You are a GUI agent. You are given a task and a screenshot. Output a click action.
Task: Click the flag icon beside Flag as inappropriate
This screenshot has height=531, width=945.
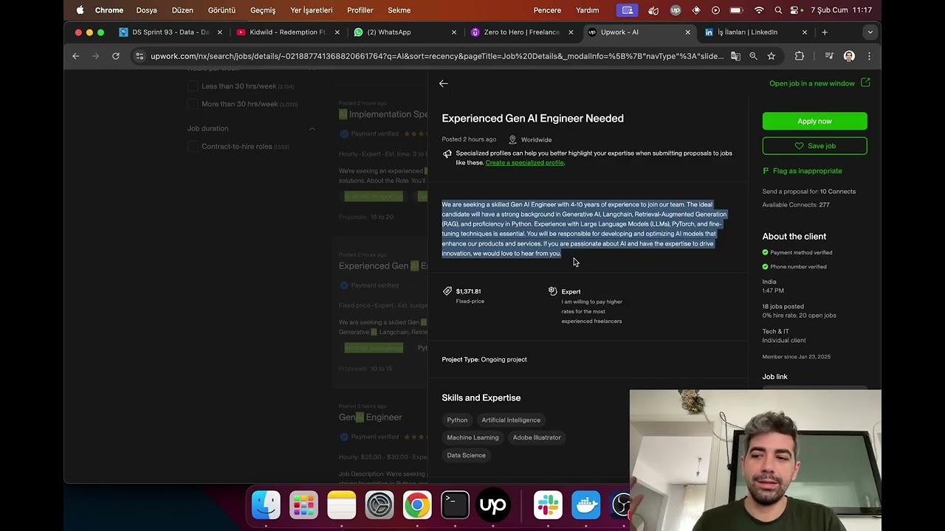point(766,170)
